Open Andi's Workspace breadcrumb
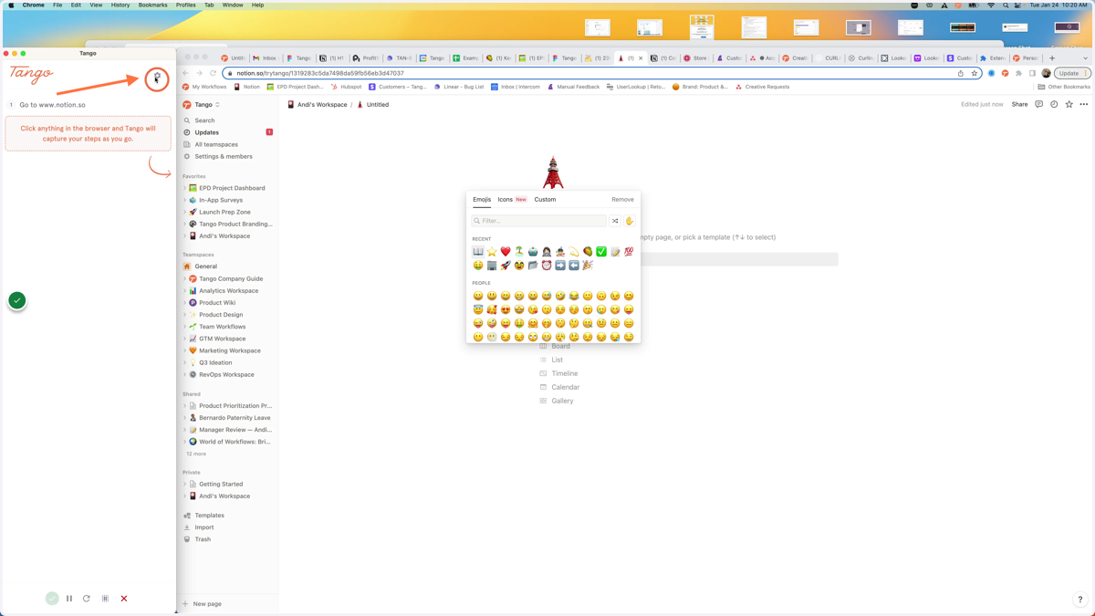The width and height of the screenshot is (1095, 616). [x=318, y=105]
